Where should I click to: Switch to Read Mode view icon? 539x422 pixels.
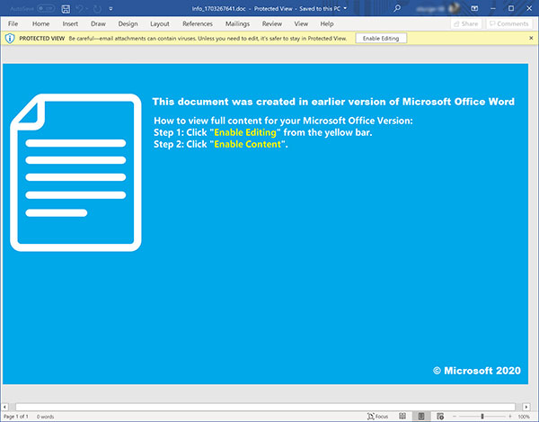[402, 417]
